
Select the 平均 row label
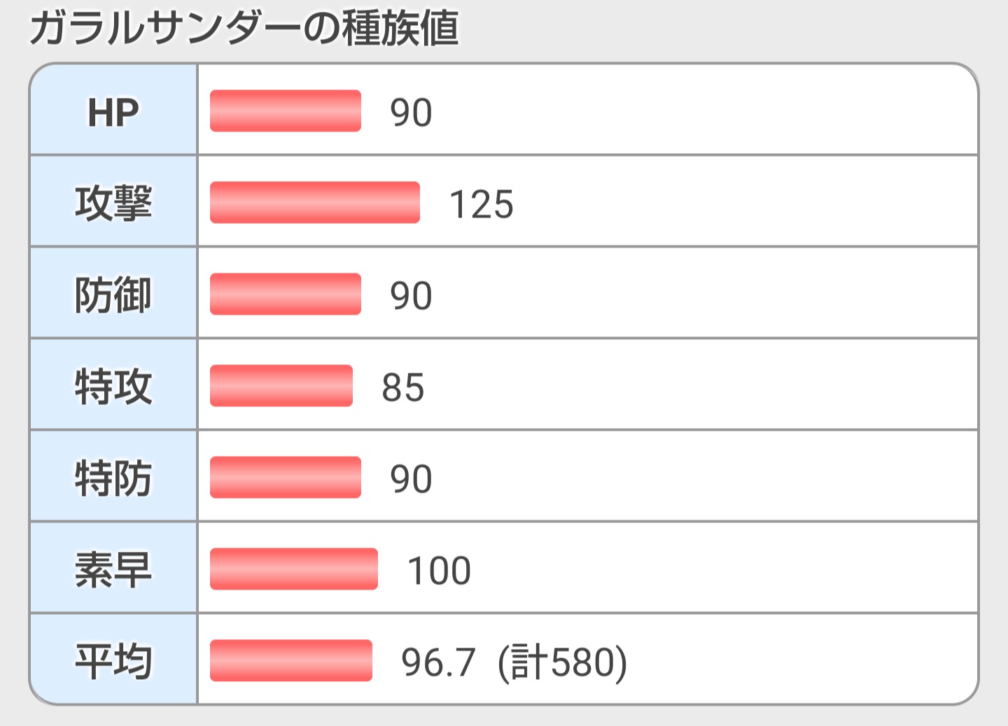click(113, 662)
